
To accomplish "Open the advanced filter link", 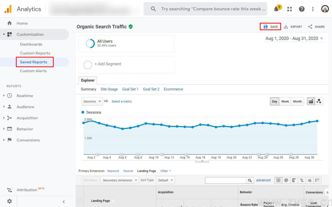I will coord(263,180).
